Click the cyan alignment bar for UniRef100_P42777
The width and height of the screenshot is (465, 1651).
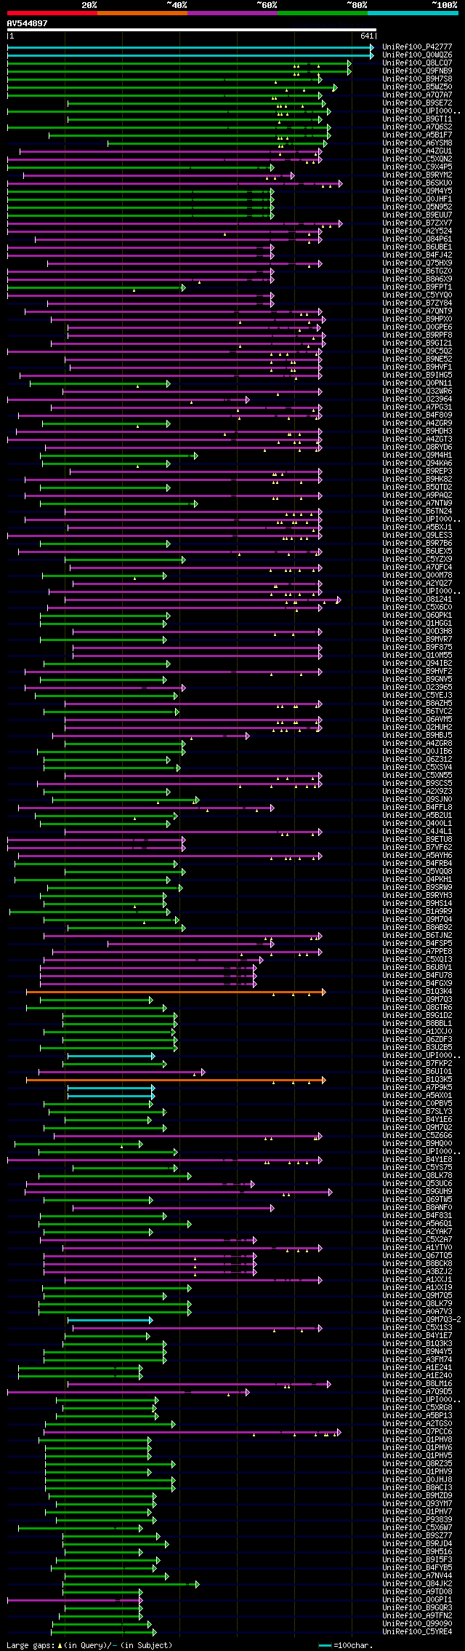tap(190, 47)
